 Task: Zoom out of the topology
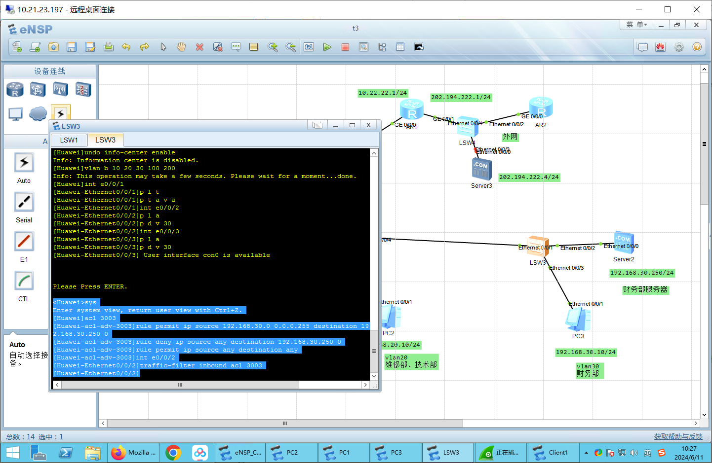coord(291,47)
